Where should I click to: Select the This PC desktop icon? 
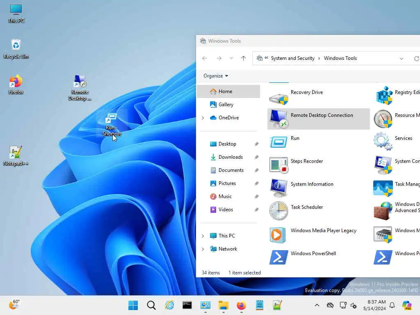16,14
